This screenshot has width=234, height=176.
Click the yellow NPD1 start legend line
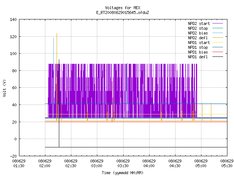[218, 43]
